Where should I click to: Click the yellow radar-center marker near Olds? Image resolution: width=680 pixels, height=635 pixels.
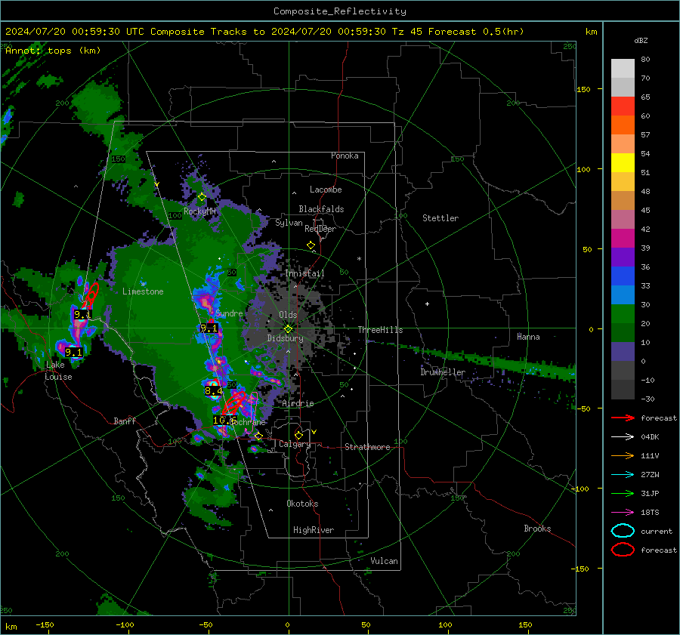point(288,329)
